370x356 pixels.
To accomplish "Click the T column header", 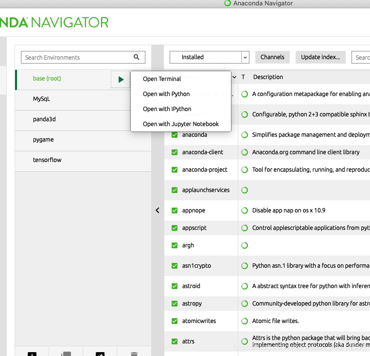I will [243, 77].
